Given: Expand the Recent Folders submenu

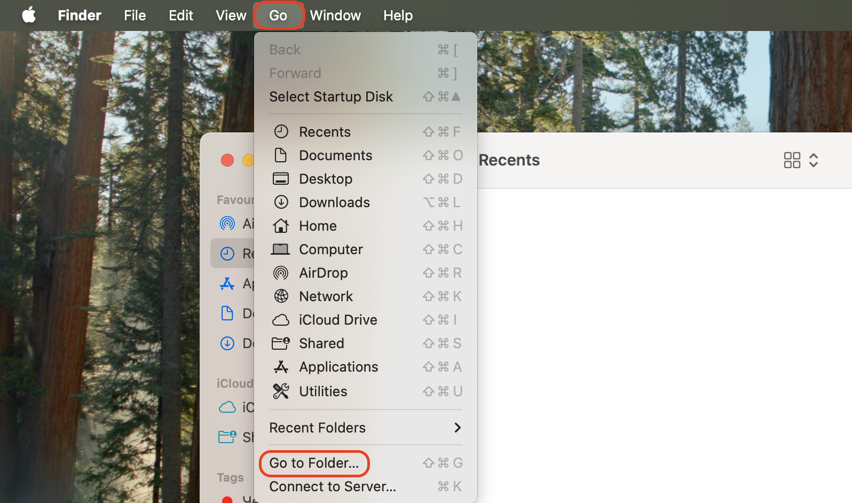Looking at the screenshot, I should coord(366,428).
